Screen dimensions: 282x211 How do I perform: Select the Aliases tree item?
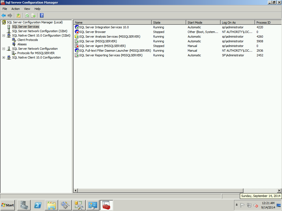click(22, 44)
